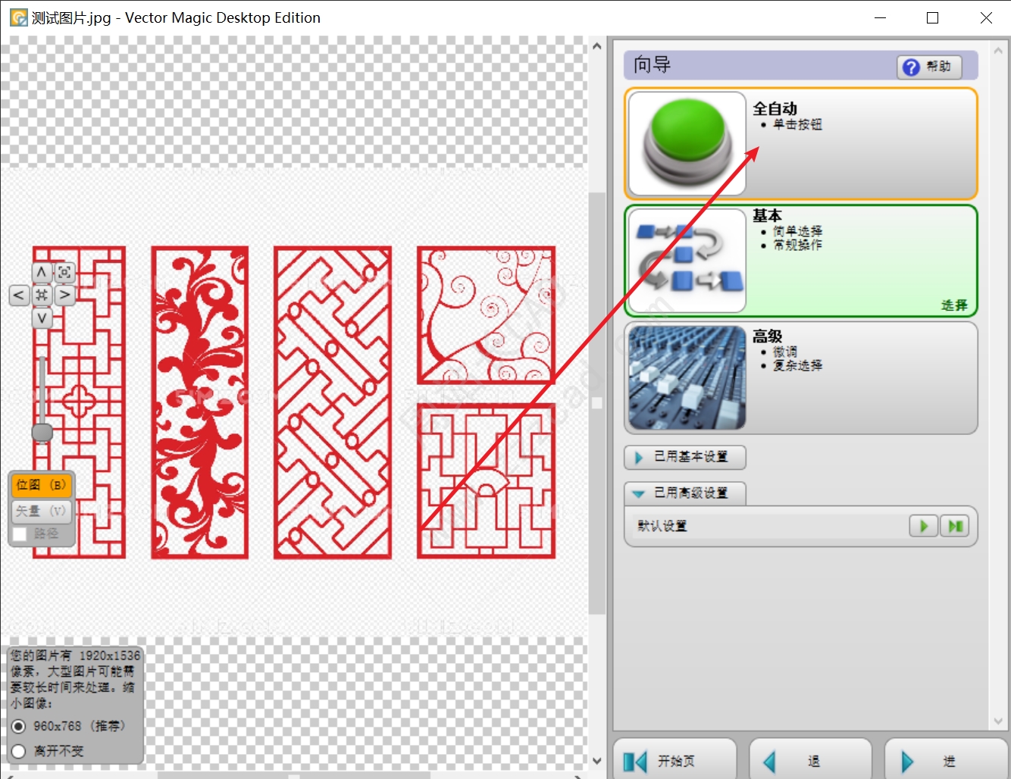Switch to the 矢量 (V) view tab
1011x779 pixels.
click(41, 511)
